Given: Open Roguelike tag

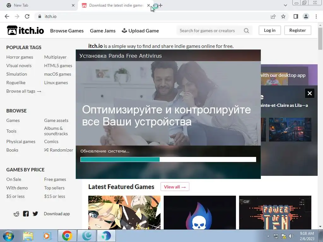Looking at the screenshot, I should tap(16, 83).
